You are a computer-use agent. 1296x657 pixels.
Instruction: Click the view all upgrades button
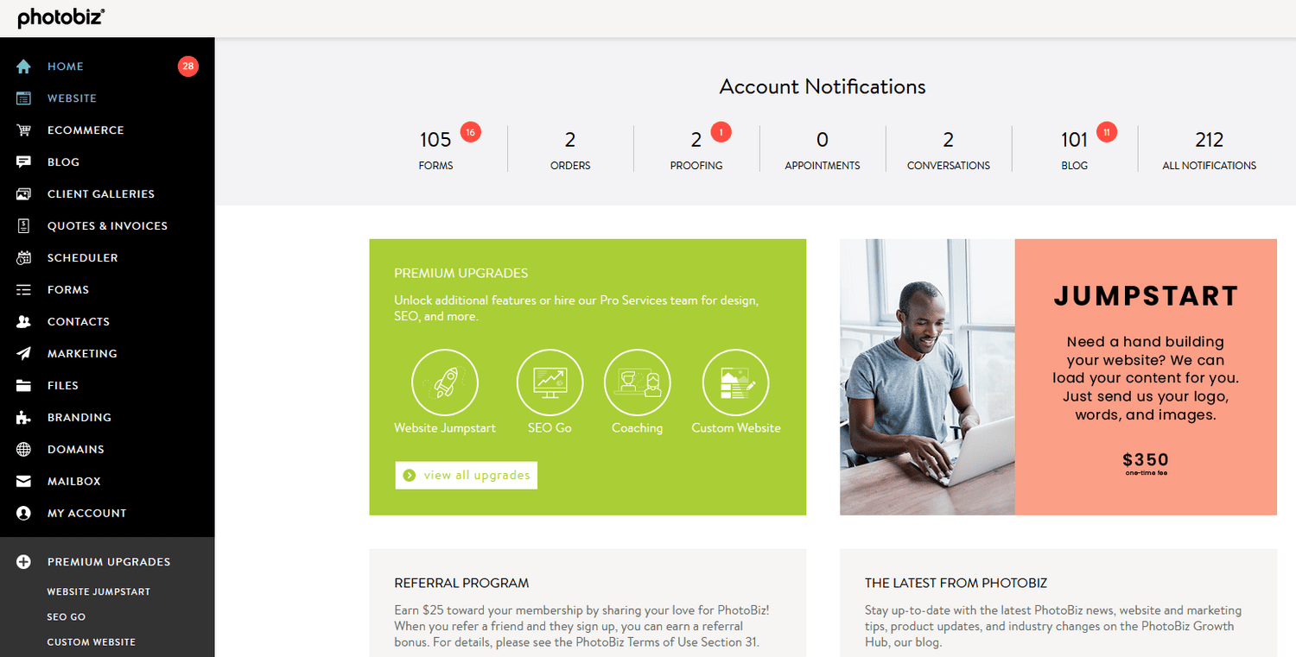coord(467,476)
